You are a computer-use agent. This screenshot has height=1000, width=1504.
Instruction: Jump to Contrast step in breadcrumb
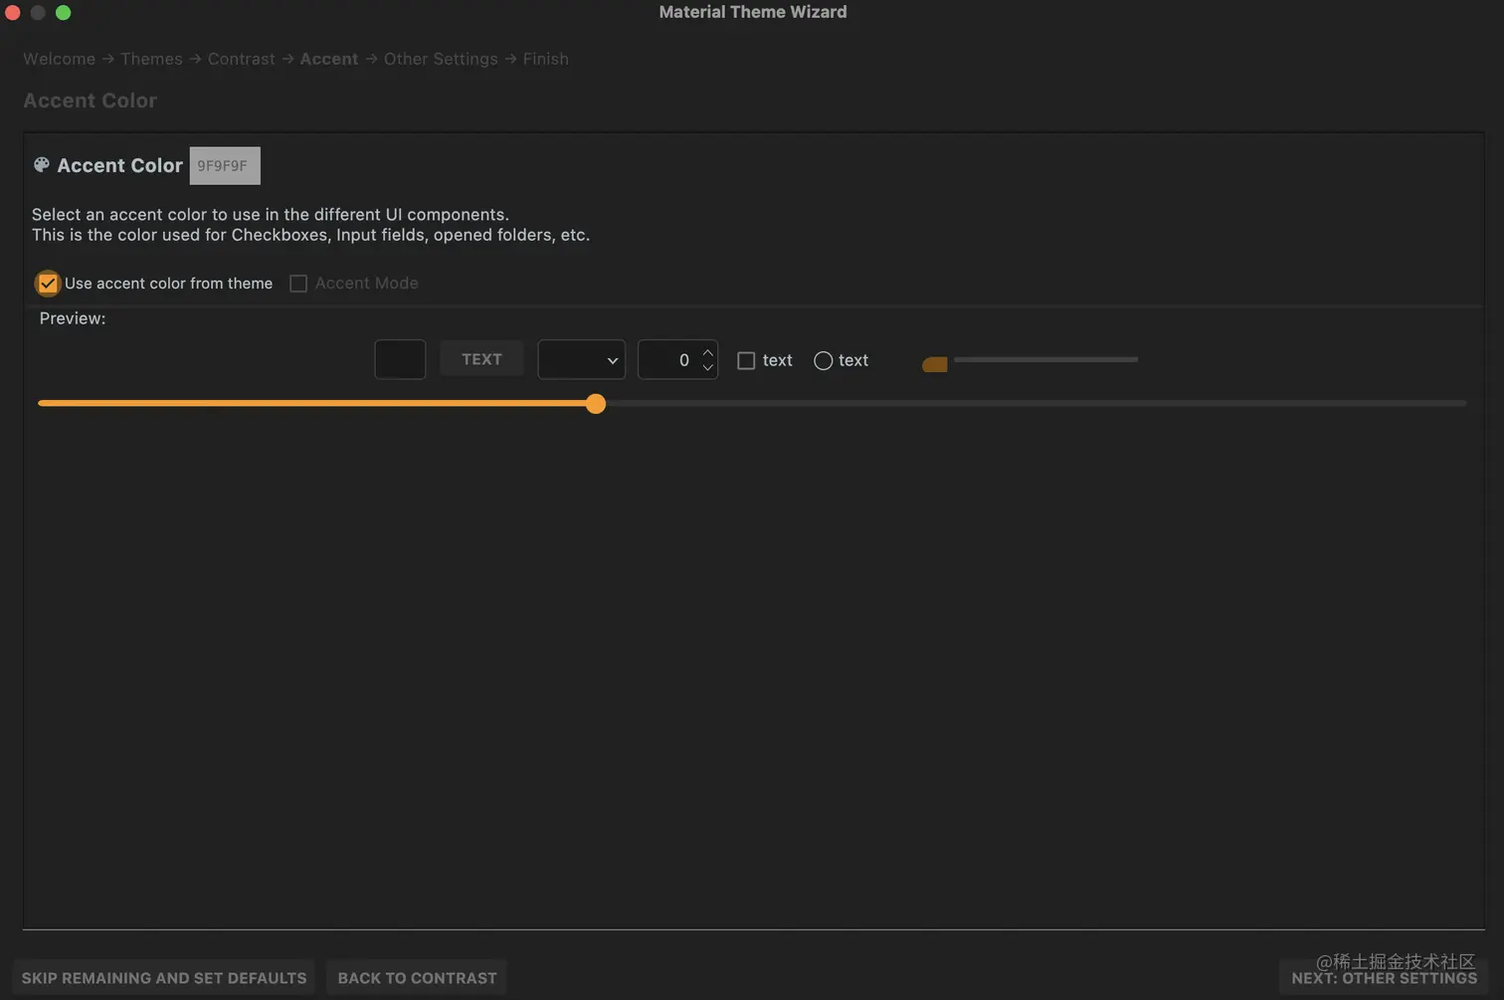pos(242,59)
